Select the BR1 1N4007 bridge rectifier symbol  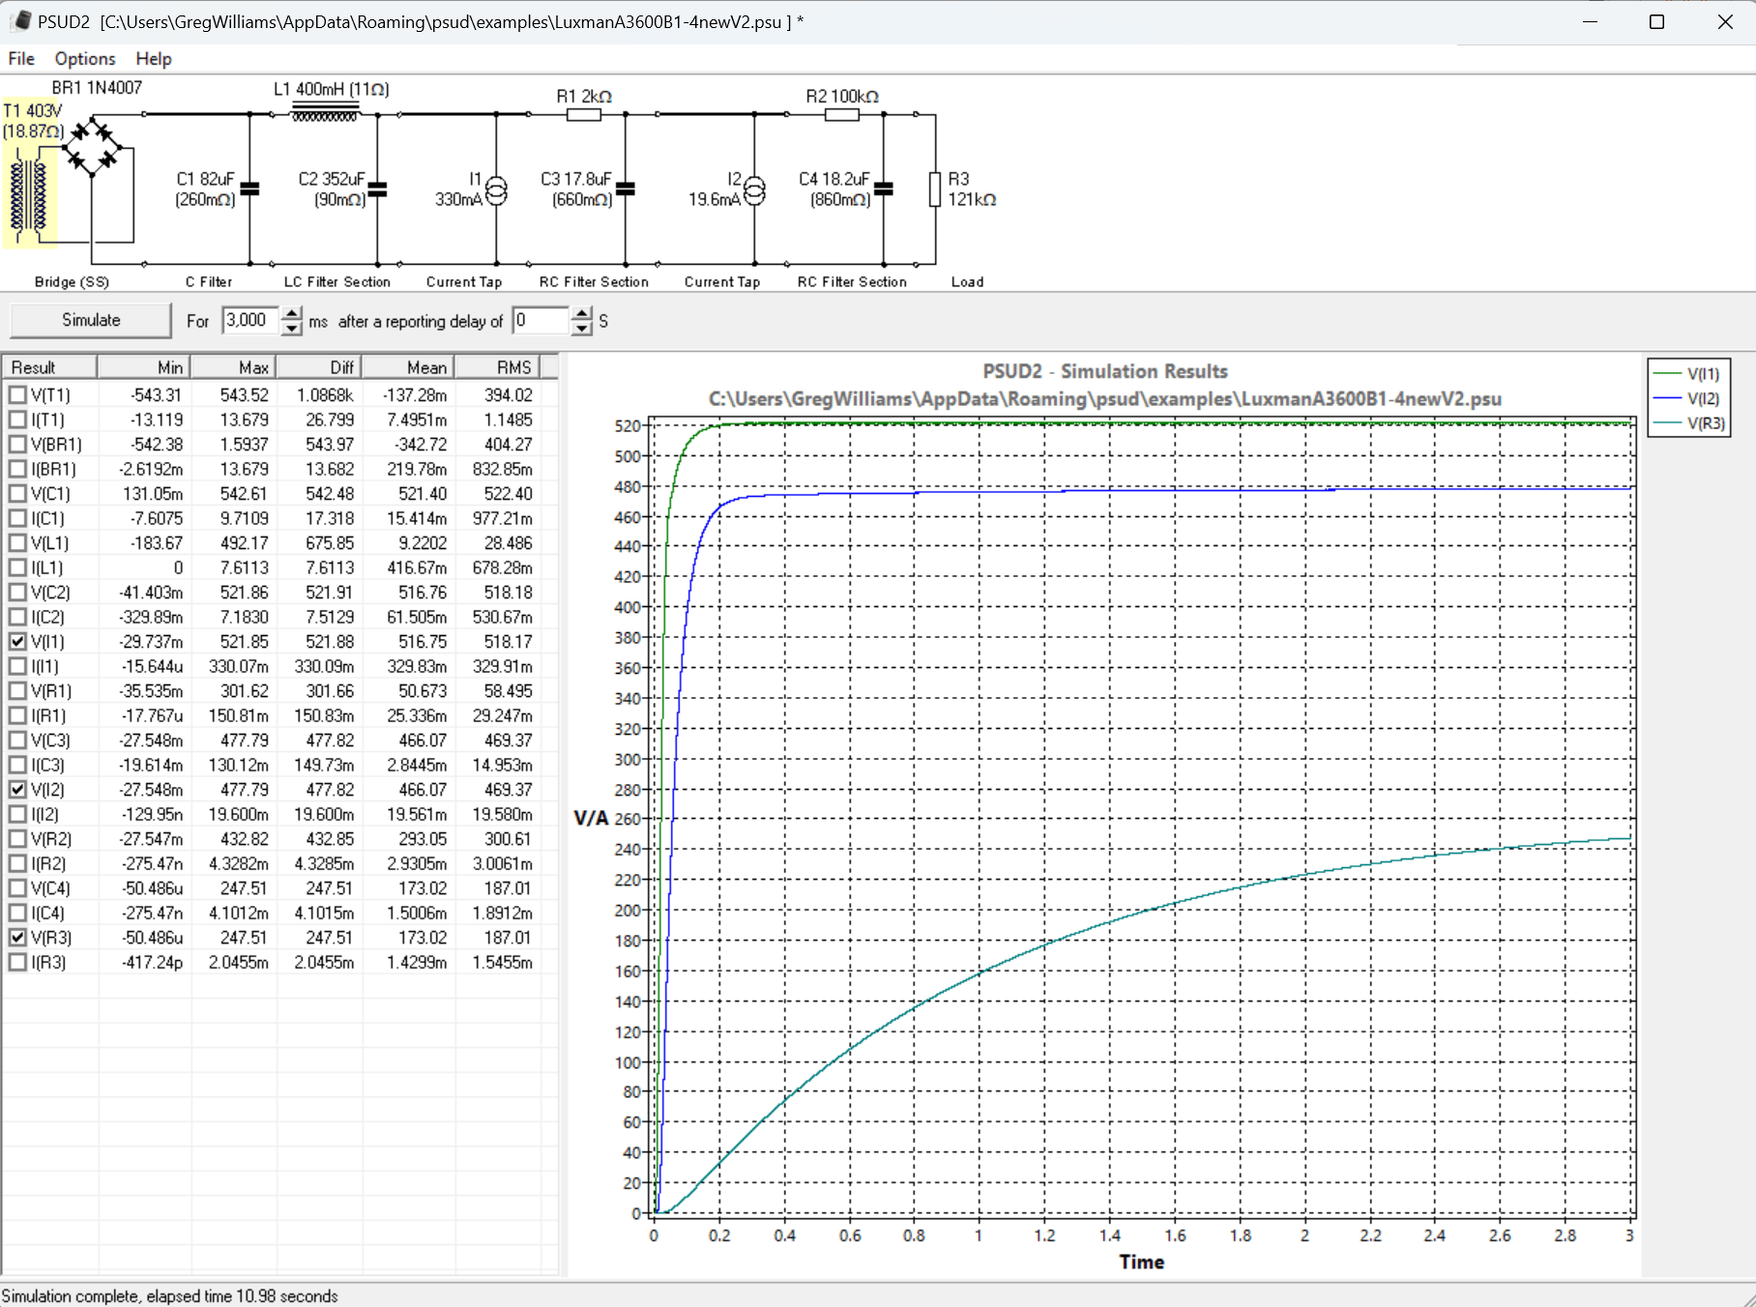tap(92, 146)
